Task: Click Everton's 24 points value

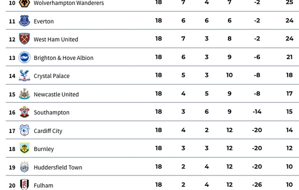Action: point(289,20)
